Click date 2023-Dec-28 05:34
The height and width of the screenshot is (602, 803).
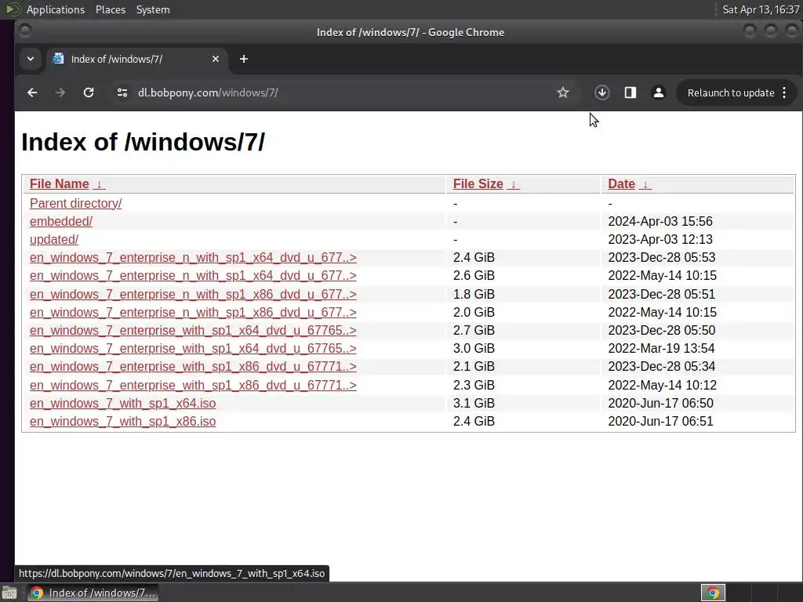(662, 367)
